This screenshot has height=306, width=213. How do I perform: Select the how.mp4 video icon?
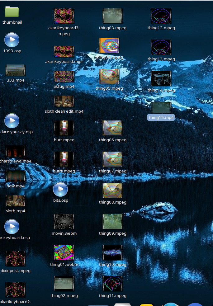(16, 176)
